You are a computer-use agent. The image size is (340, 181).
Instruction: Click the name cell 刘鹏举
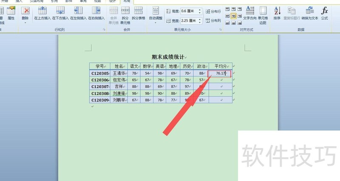119,100
